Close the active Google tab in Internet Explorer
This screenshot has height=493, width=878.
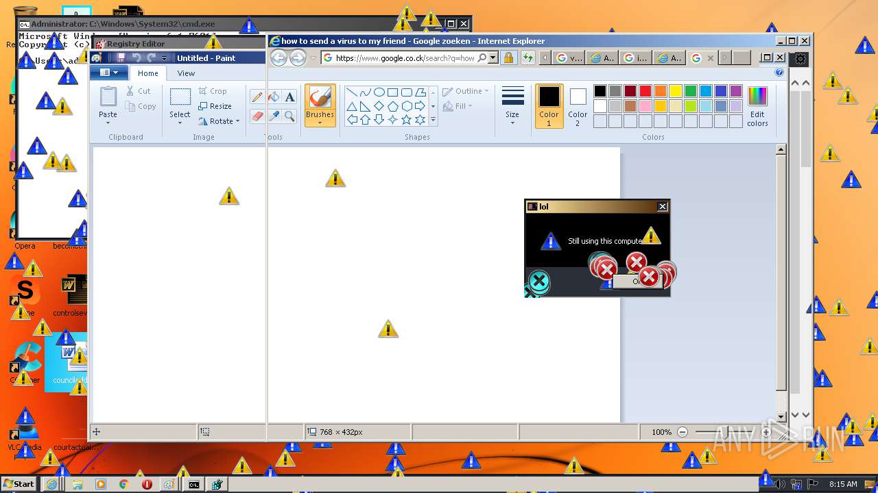(x=710, y=58)
